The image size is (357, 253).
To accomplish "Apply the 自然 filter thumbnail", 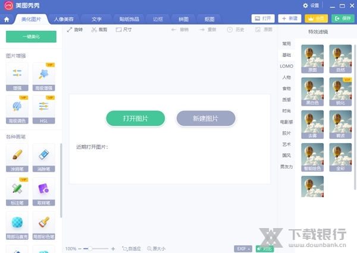I will coord(340,59).
